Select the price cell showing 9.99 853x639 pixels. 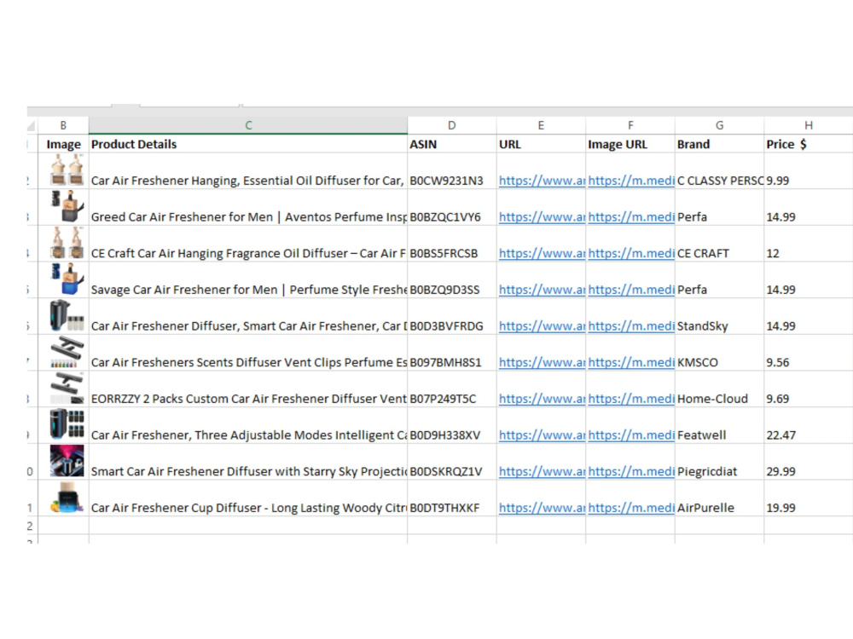[x=809, y=171]
